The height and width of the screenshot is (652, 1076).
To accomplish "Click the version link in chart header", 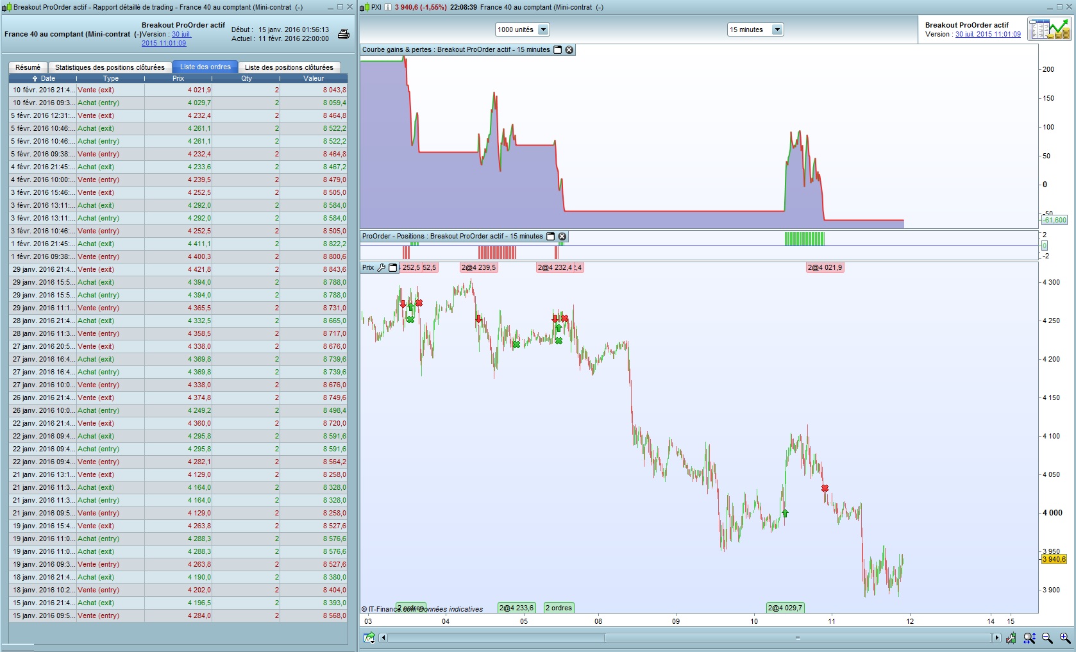I will (x=988, y=35).
